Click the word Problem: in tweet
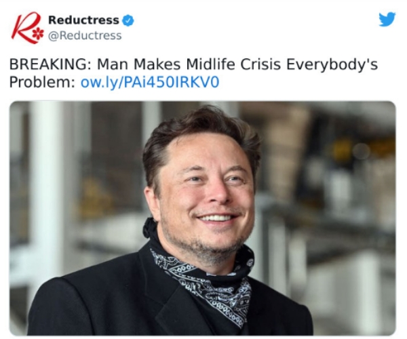The width and height of the screenshot is (407, 339). 42,82
